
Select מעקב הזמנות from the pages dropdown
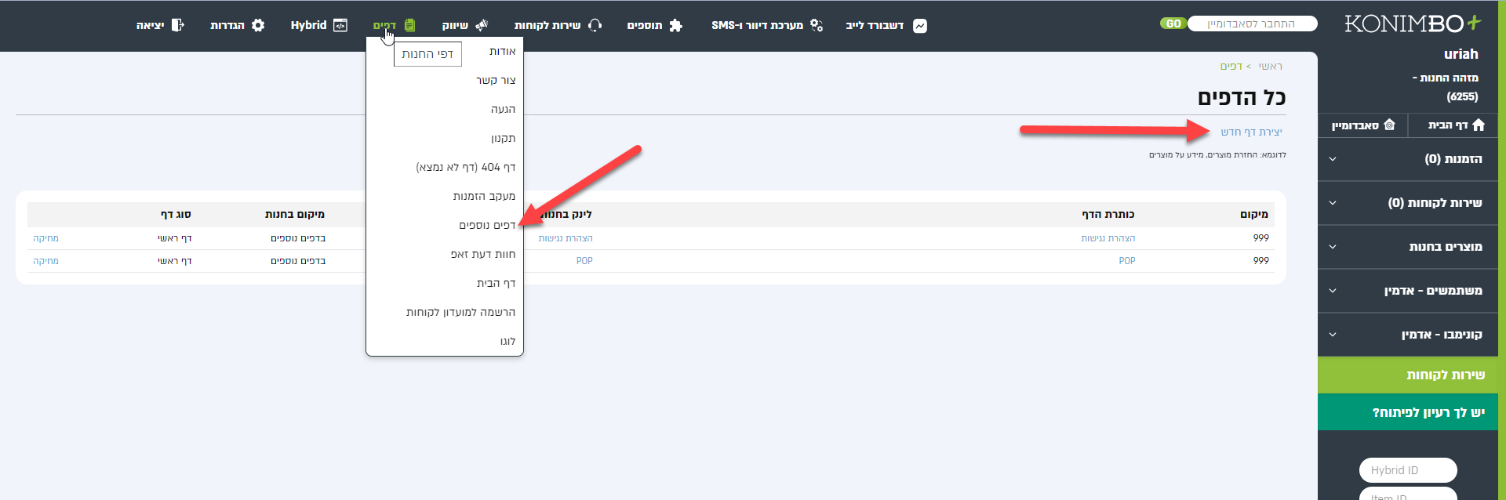click(484, 197)
